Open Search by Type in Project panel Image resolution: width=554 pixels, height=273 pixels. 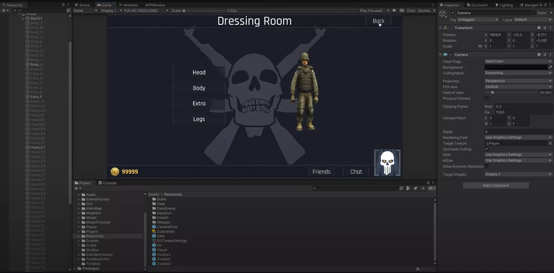pyautogui.click(x=408, y=188)
